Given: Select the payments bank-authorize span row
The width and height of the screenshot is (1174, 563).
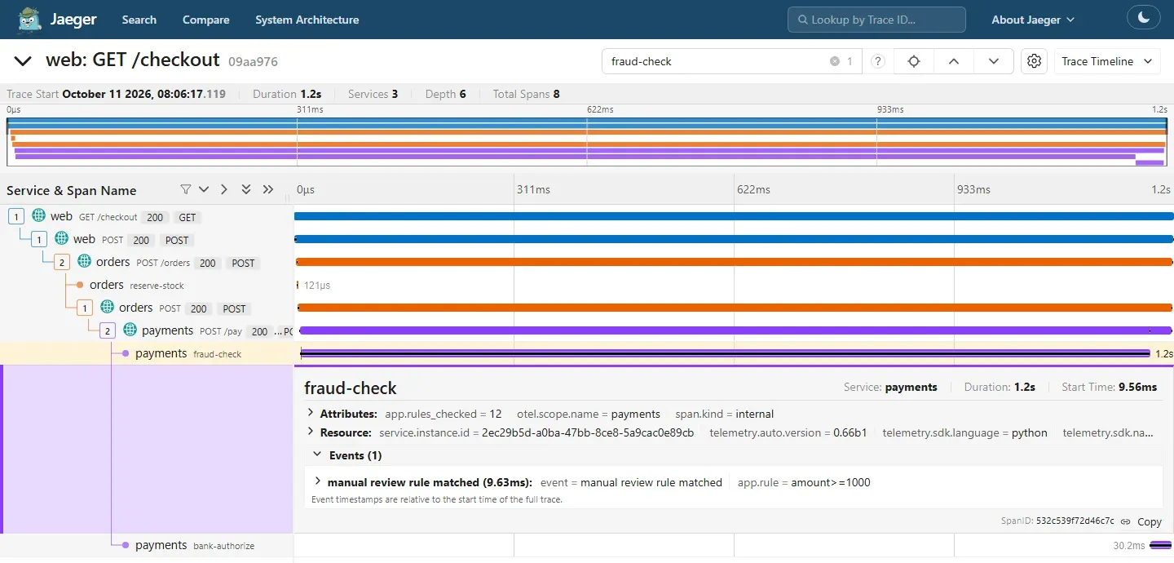Looking at the screenshot, I should (147, 545).
